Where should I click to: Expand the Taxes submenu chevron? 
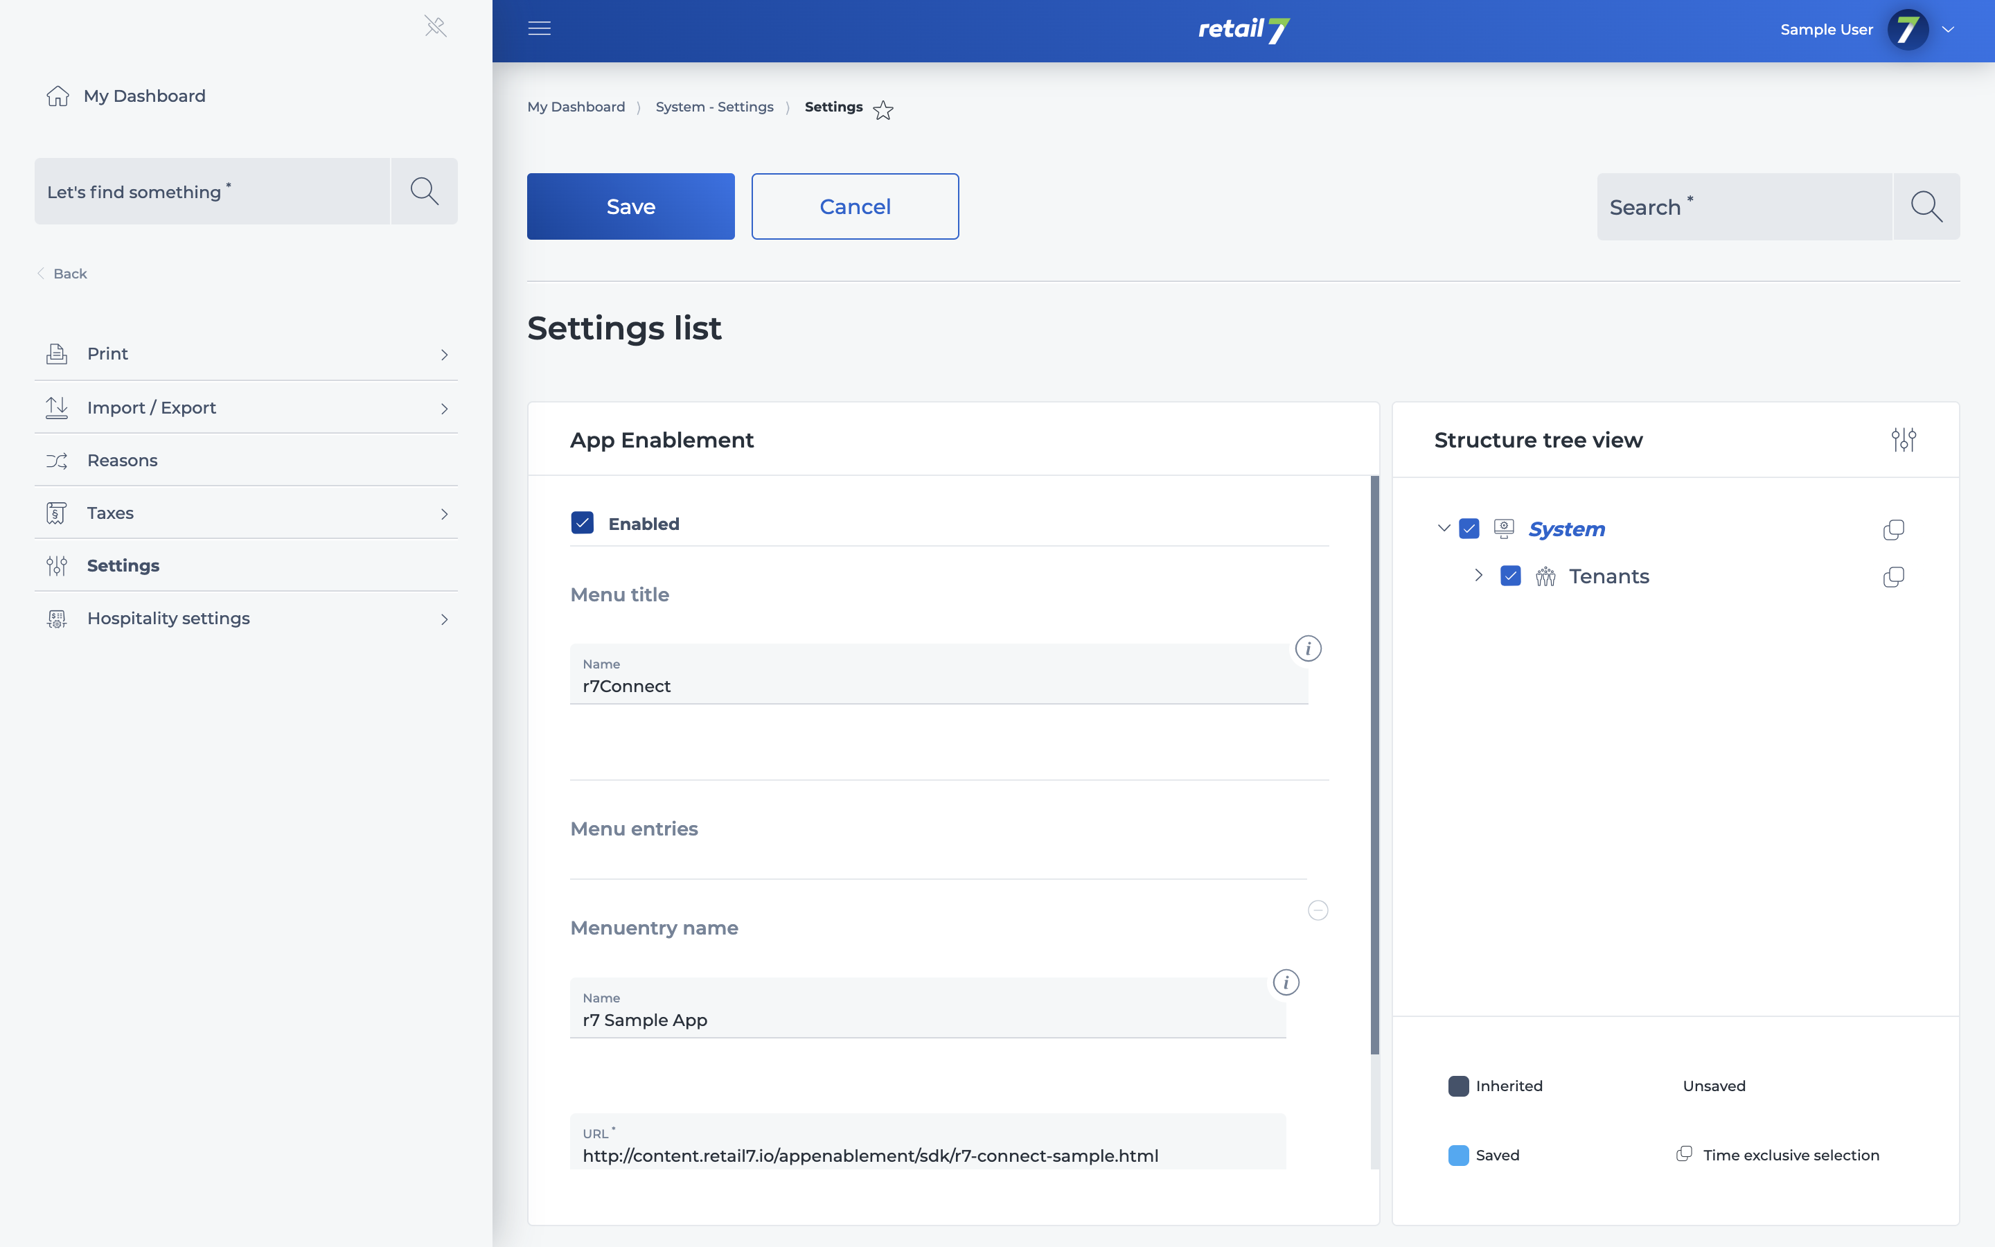point(444,515)
